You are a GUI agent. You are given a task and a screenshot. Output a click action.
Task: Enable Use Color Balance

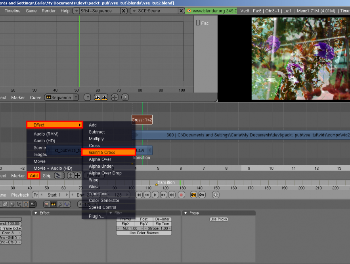[x=144, y=233]
